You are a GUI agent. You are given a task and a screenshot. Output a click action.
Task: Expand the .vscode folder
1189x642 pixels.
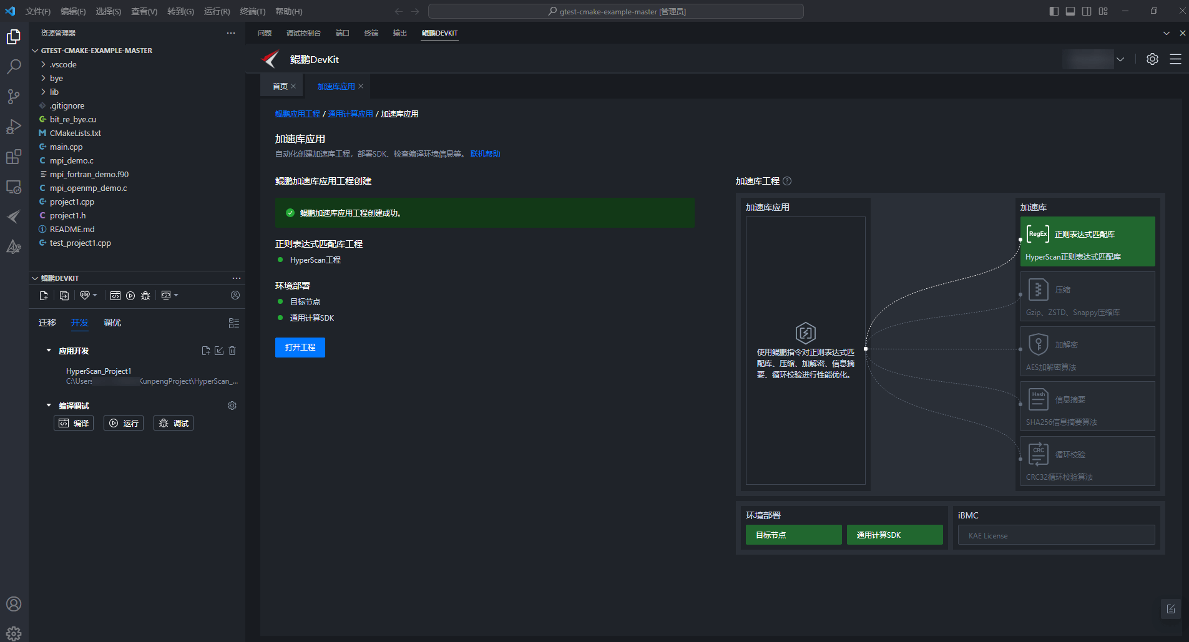(x=44, y=64)
